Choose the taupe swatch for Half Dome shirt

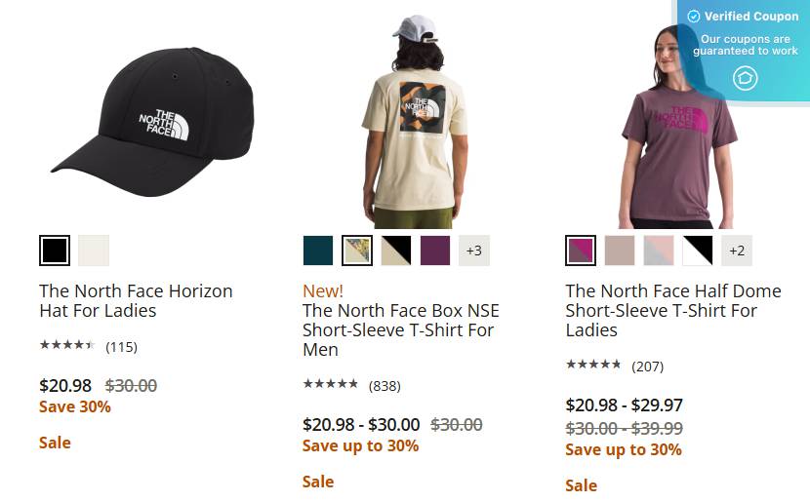click(x=620, y=251)
